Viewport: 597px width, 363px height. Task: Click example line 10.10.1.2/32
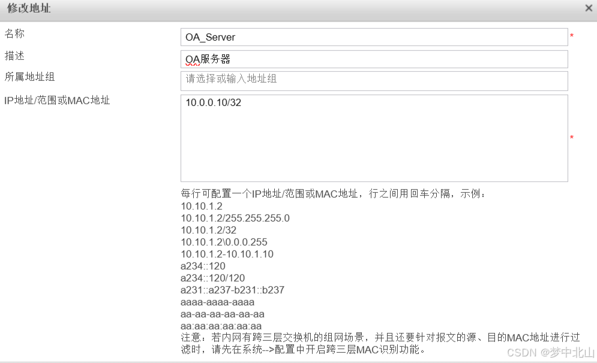click(x=209, y=230)
